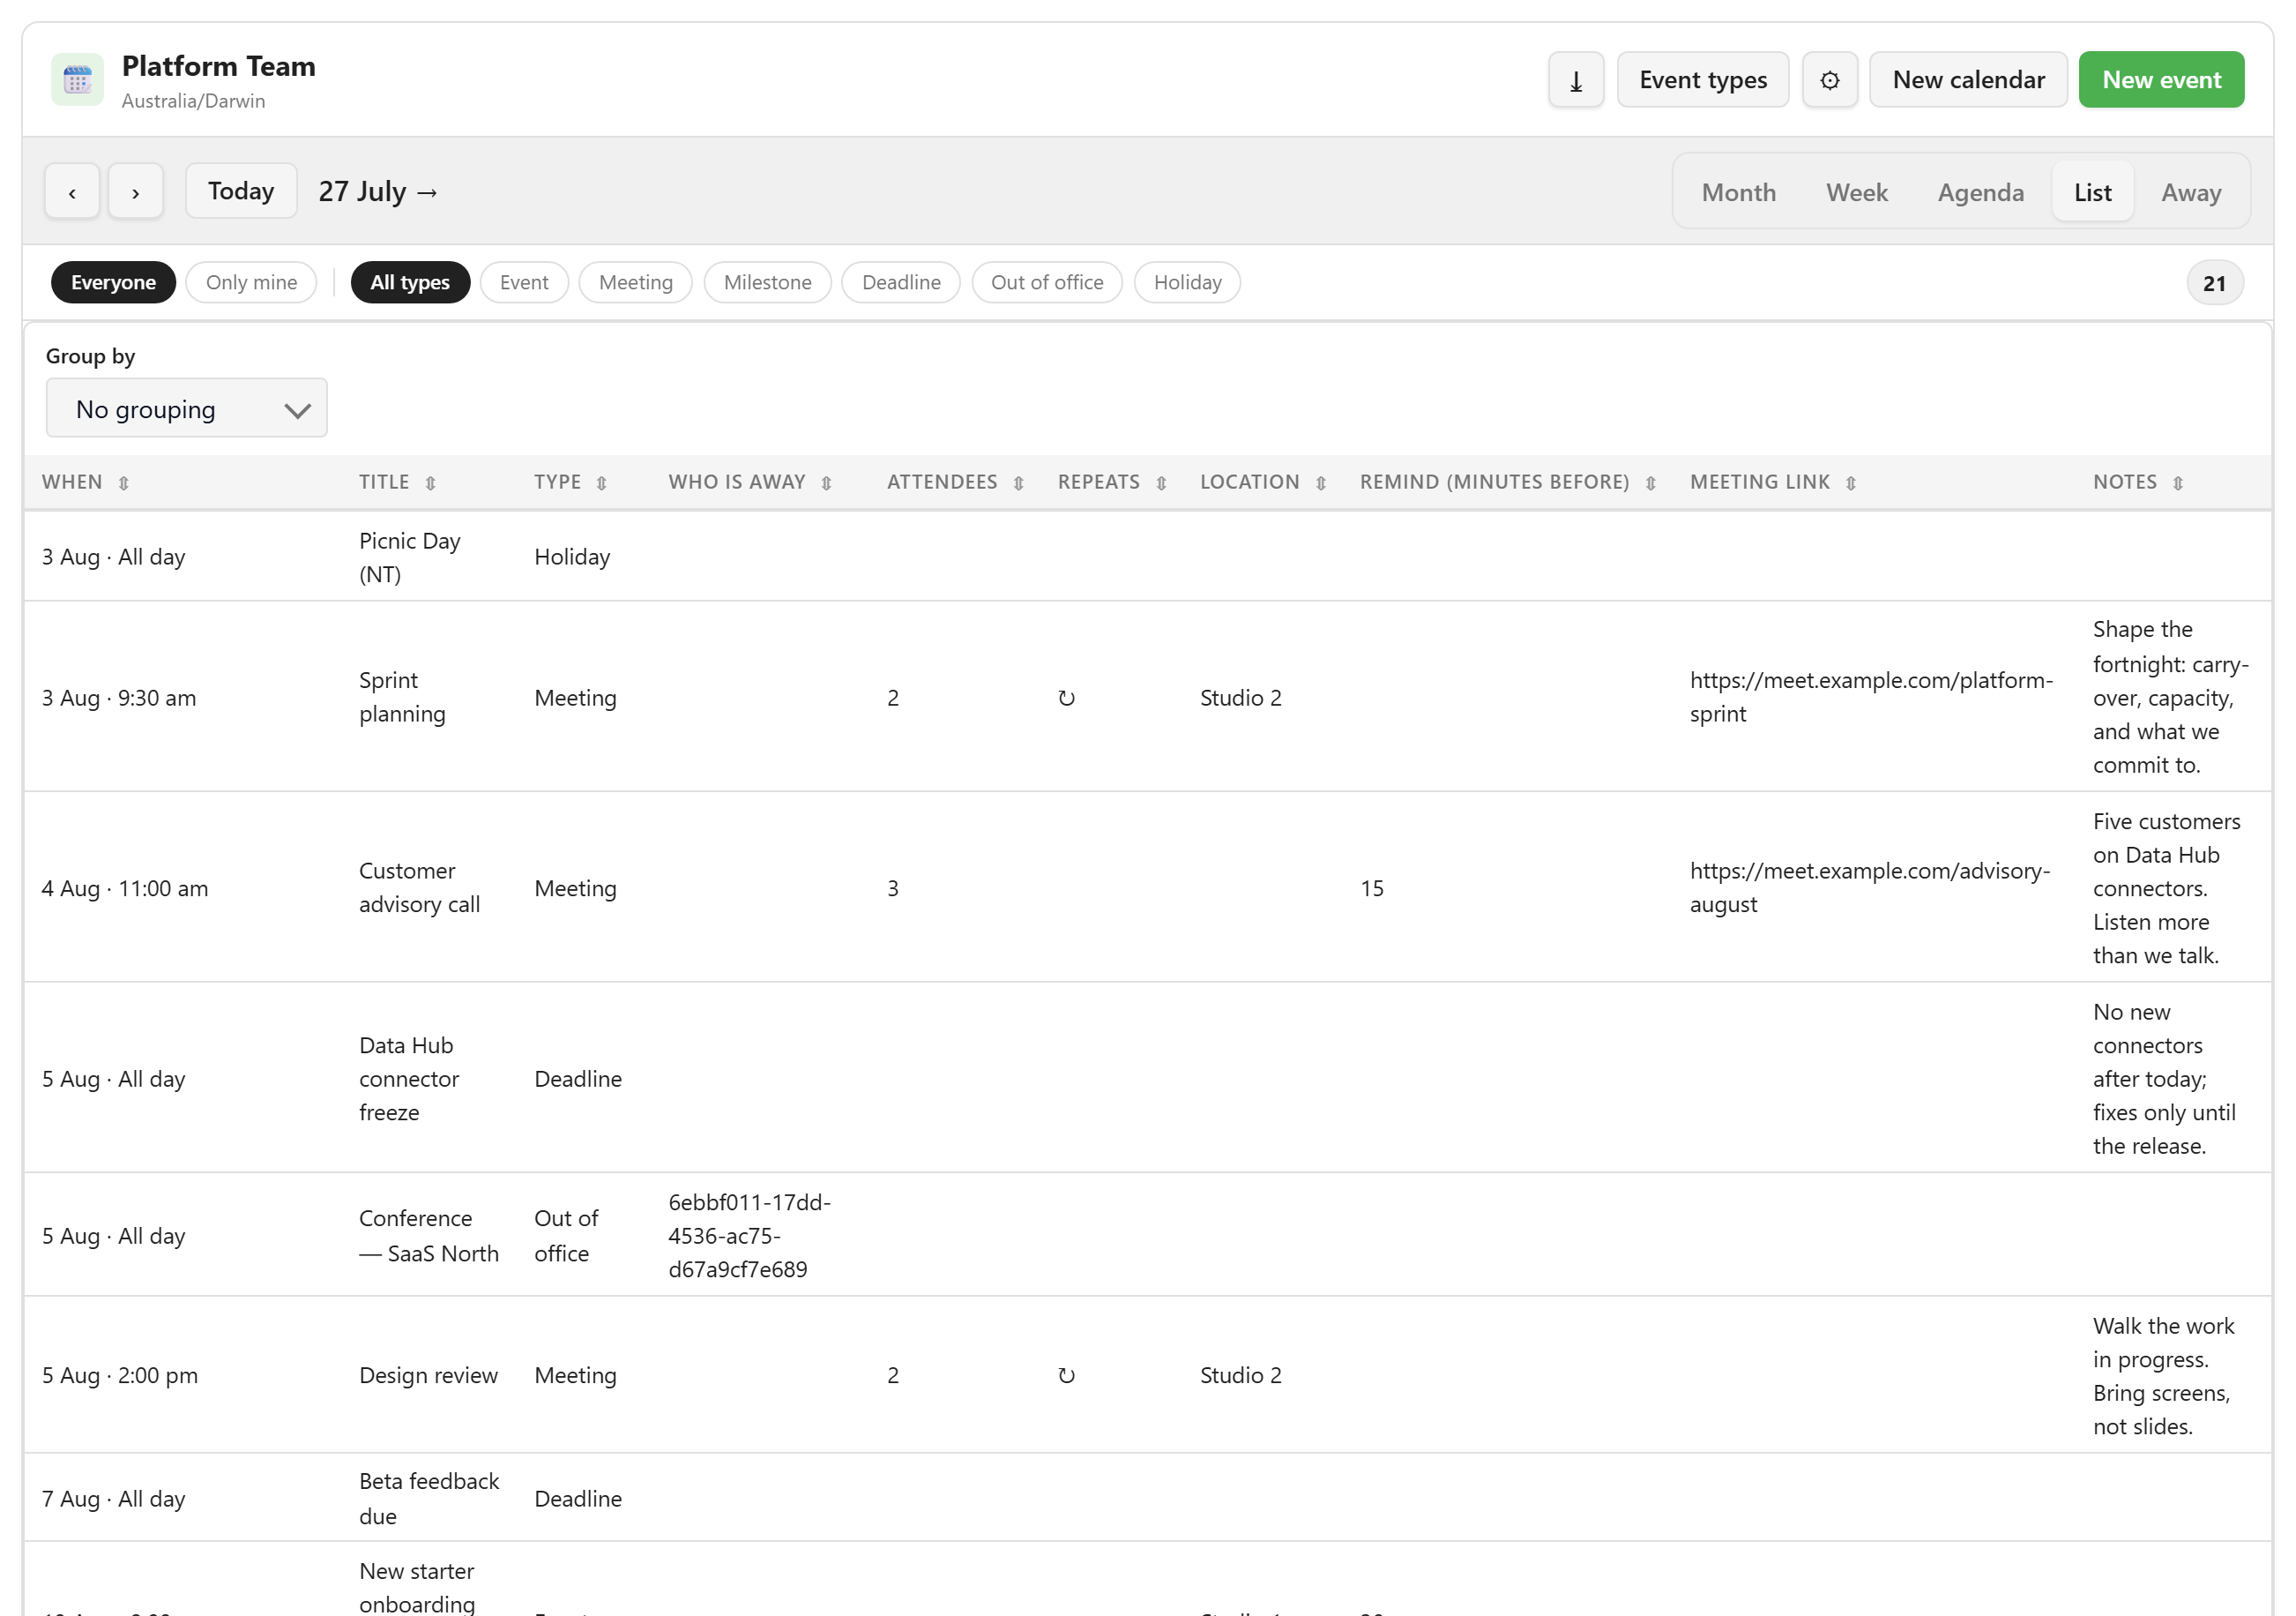Sort by the NOTES column sort icon

[2178, 483]
